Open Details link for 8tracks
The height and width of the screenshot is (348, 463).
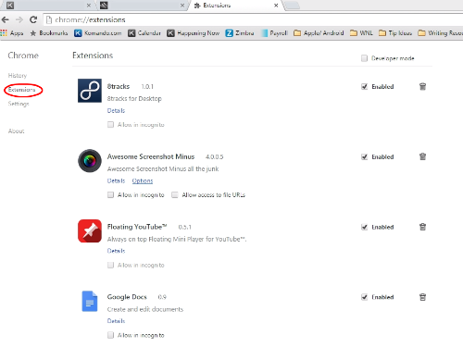point(116,110)
